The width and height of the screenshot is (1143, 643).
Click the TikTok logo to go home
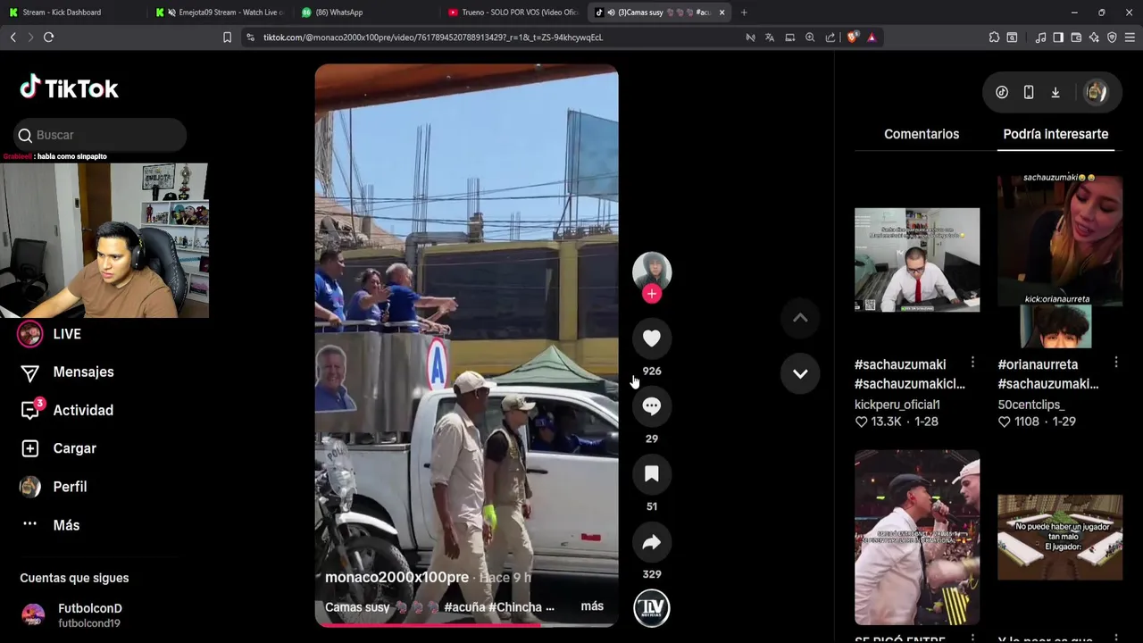(69, 88)
